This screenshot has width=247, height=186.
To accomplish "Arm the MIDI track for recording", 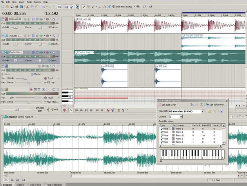I will pos(31,90).
